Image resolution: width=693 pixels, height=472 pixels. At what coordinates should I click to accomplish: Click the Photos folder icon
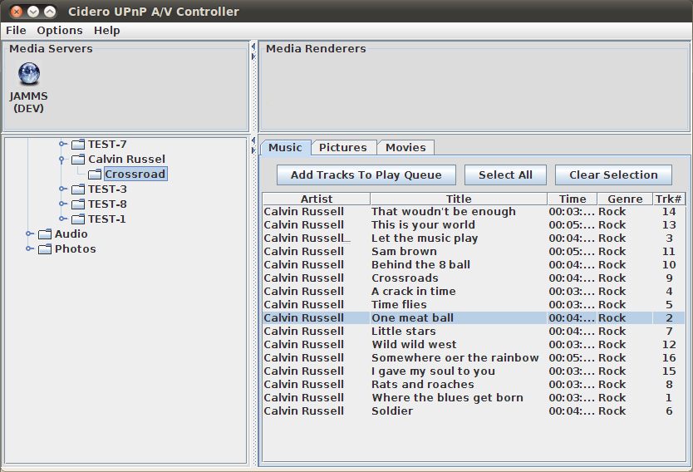[x=45, y=248]
